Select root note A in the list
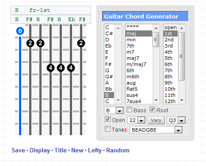 tap(109, 83)
